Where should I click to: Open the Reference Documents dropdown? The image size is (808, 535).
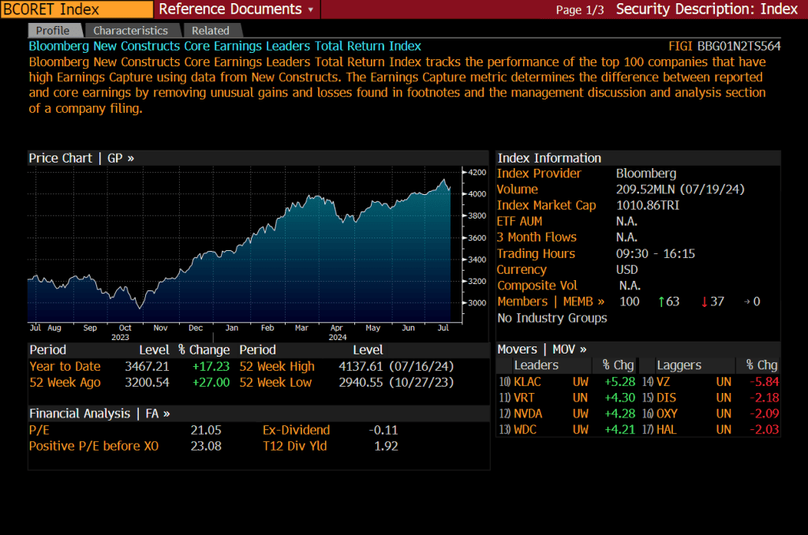[x=237, y=9]
